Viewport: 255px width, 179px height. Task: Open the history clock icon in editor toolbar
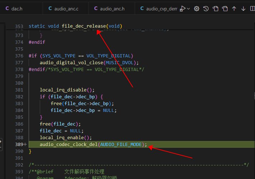pyautogui.click(x=206, y=9)
